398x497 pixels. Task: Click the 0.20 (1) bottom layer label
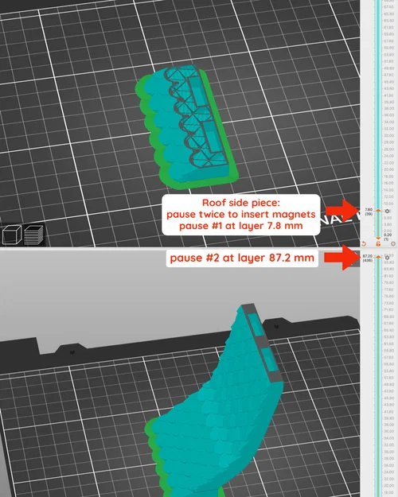[x=387, y=237]
